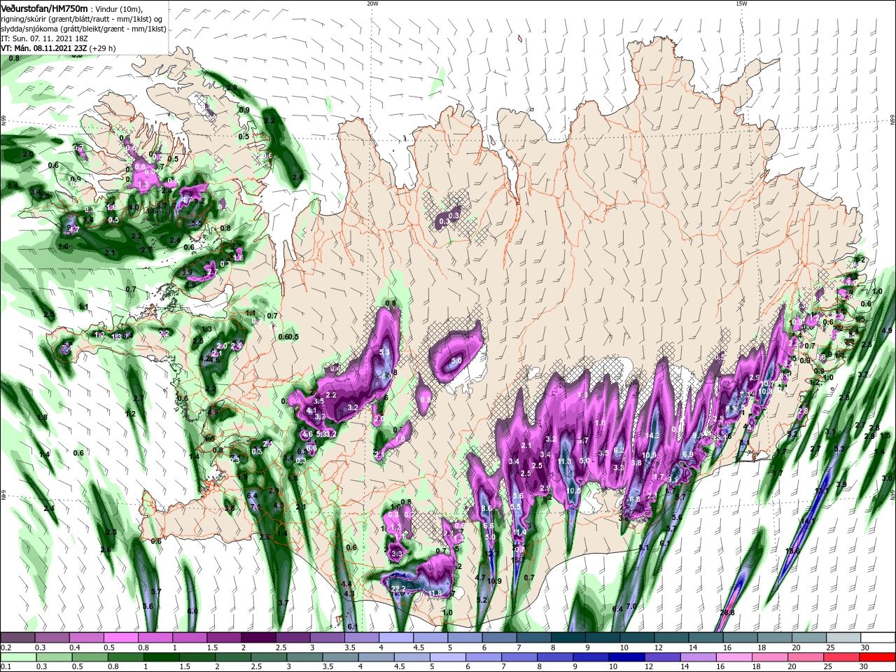
Task: Click the pale green 0.1 swatch in bottom legend row
Action: 17,657
